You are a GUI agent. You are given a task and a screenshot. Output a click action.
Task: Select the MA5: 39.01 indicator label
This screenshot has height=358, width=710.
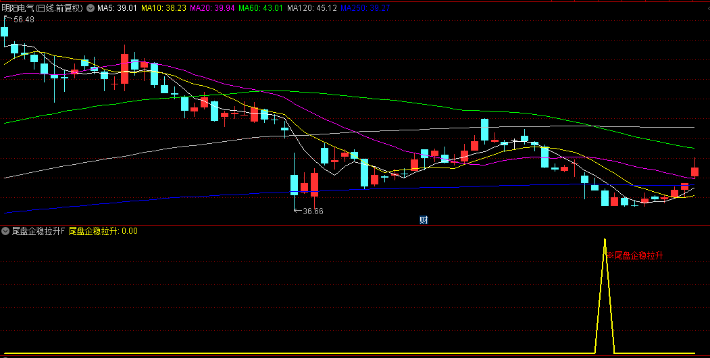(117, 8)
